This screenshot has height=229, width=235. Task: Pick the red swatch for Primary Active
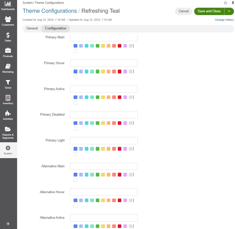[120, 97]
